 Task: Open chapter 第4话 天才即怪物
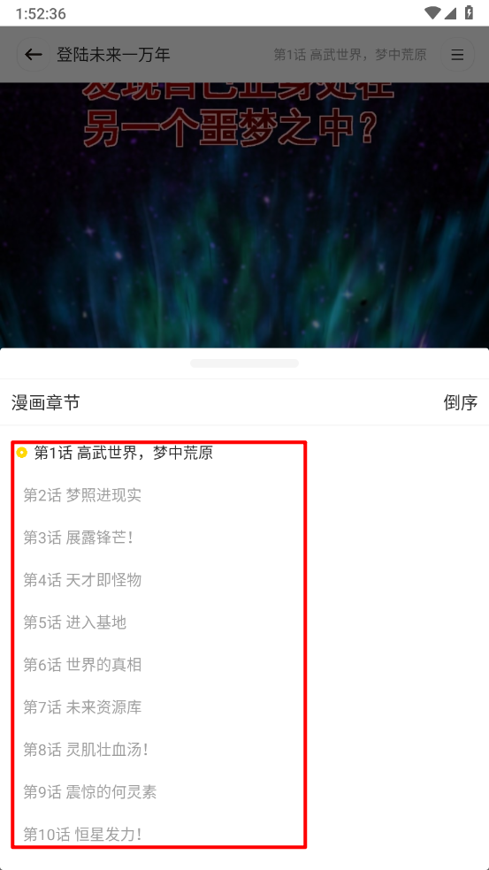(82, 580)
